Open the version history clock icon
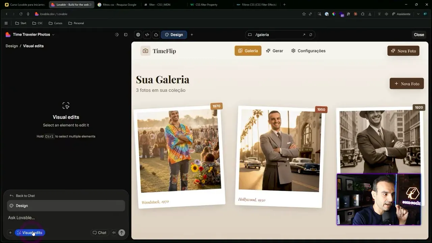Viewport: 432px width, 243px height. (116, 34)
